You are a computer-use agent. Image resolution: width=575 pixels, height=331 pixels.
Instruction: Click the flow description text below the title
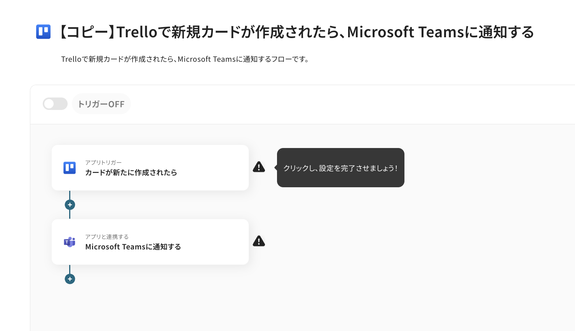pyautogui.click(x=185, y=59)
